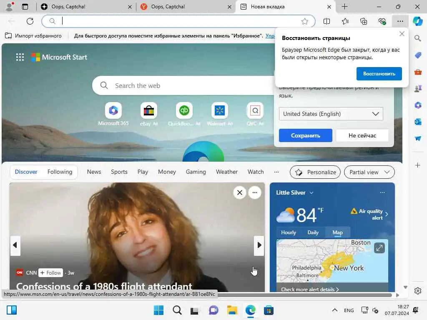This screenshot has height=320, width=427.
Task: Open the Favorites list icon
Action: pyautogui.click(x=345, y=21)
